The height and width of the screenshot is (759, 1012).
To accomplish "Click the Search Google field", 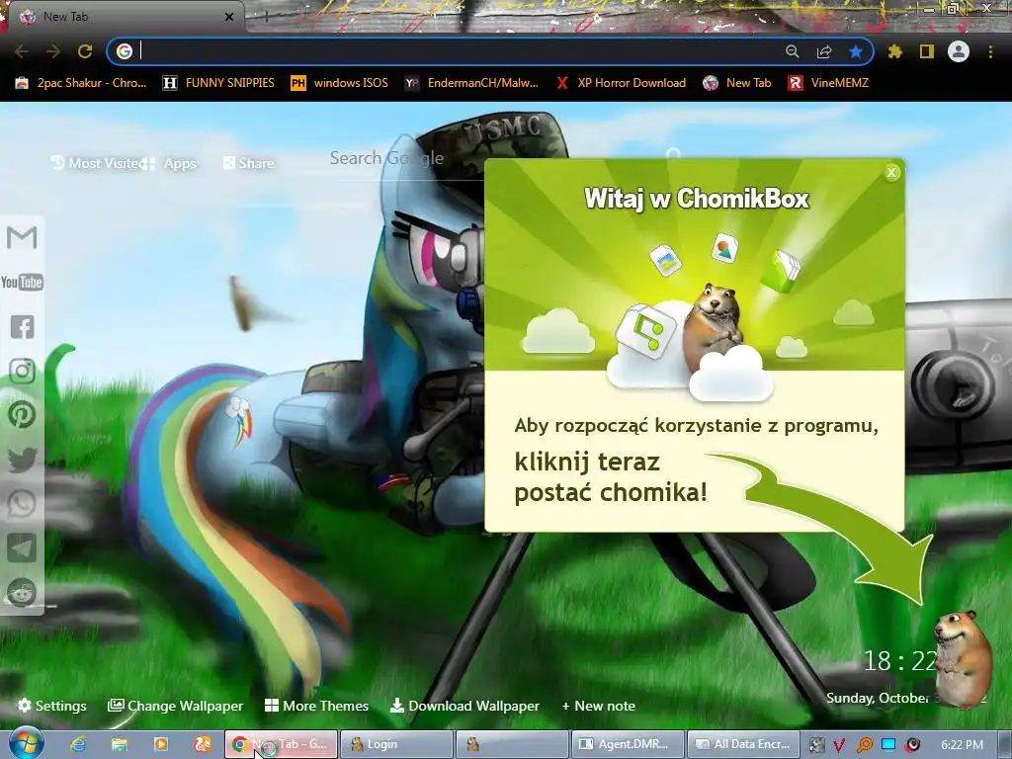I will tap(406, 158).
